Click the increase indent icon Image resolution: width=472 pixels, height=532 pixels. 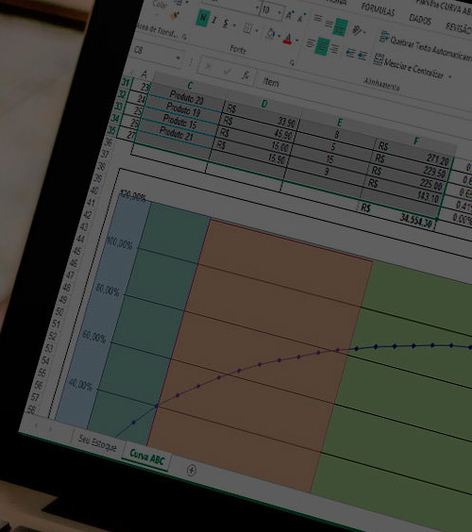pyautogui.click(x=362, y=56)
